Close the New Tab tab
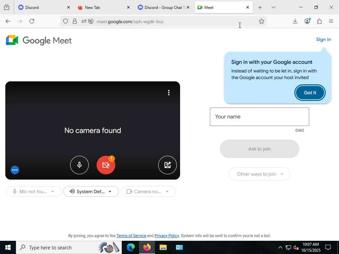 128,7
